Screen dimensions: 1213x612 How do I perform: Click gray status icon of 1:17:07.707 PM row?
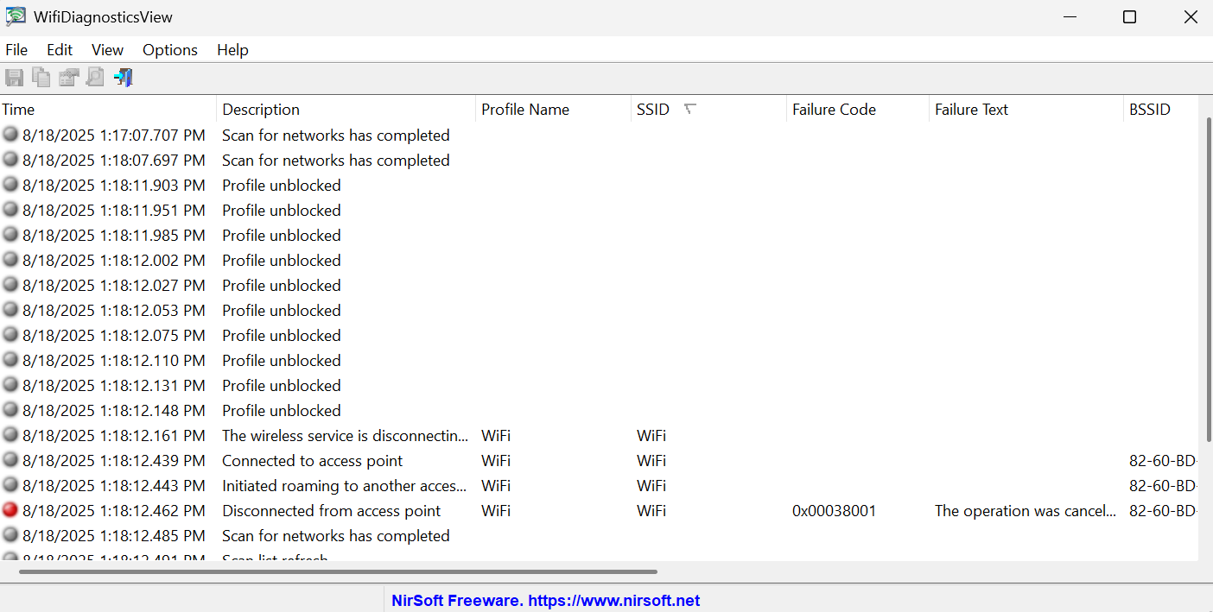click(10, 135)
